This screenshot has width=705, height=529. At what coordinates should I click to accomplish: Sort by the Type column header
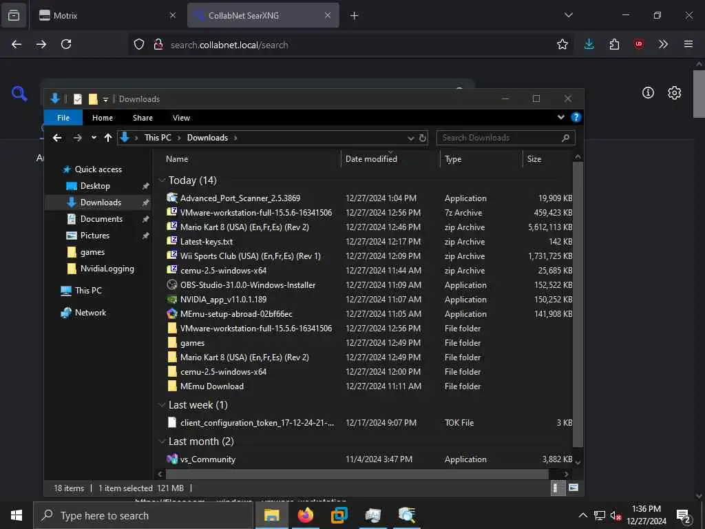pyautogui.click(x=481, y=159)
